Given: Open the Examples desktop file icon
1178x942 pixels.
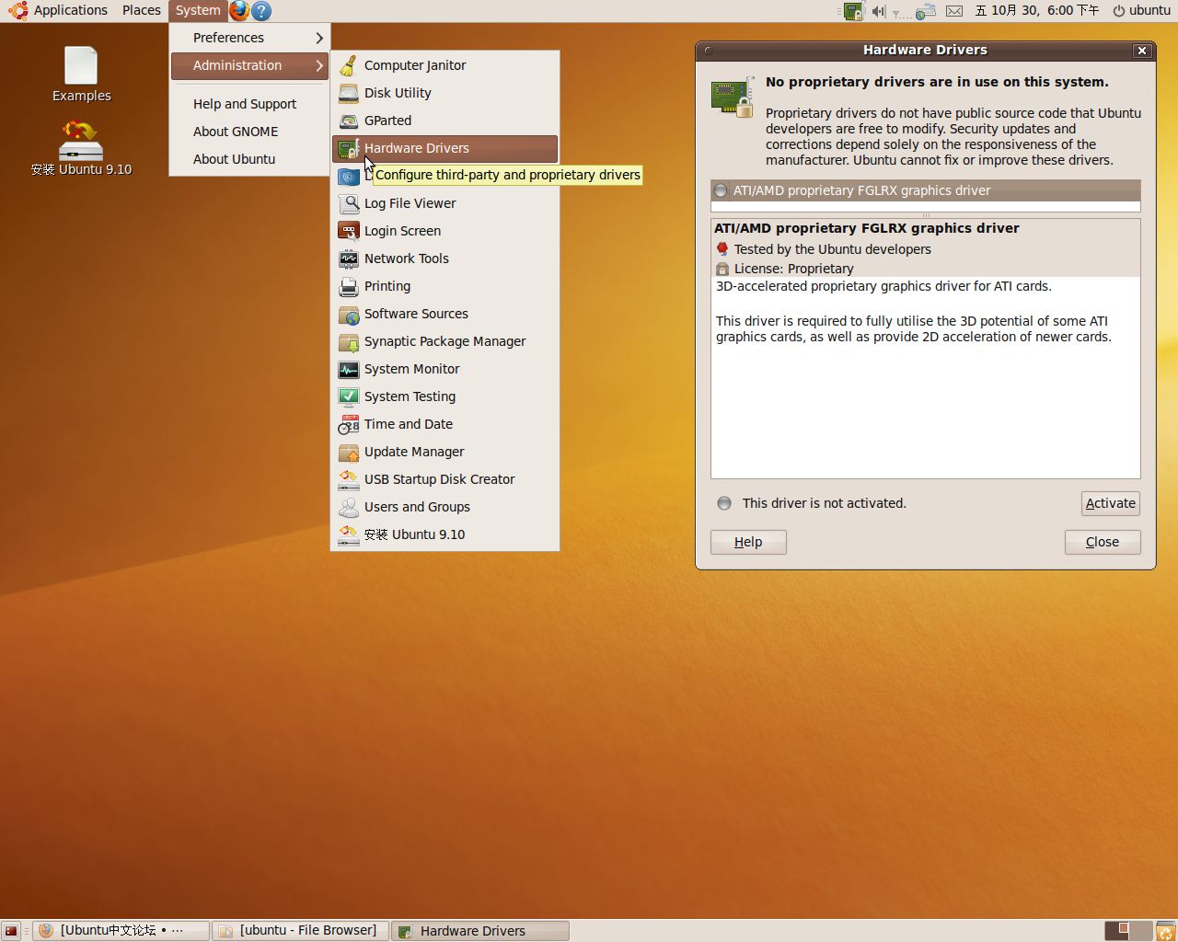Looking at the screenshot, I should click(x=81, y=66).
